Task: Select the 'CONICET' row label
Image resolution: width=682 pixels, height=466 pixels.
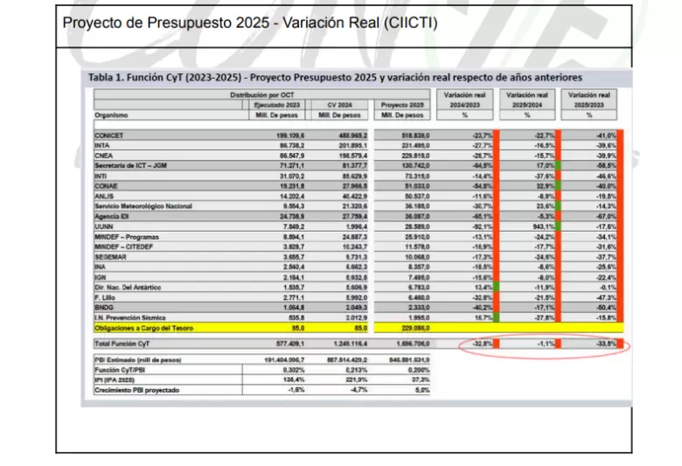Action: [x=108, y=136]
